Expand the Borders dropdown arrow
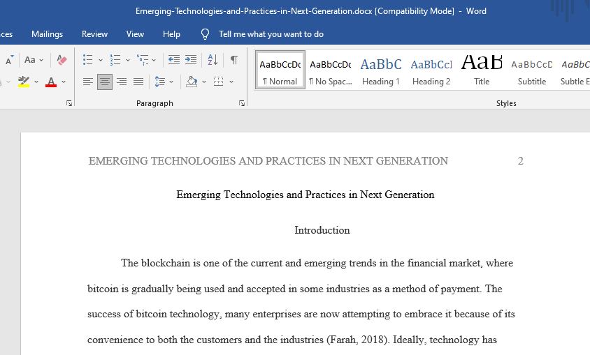This screenshot has height=355, width=590. pos(231,82)
